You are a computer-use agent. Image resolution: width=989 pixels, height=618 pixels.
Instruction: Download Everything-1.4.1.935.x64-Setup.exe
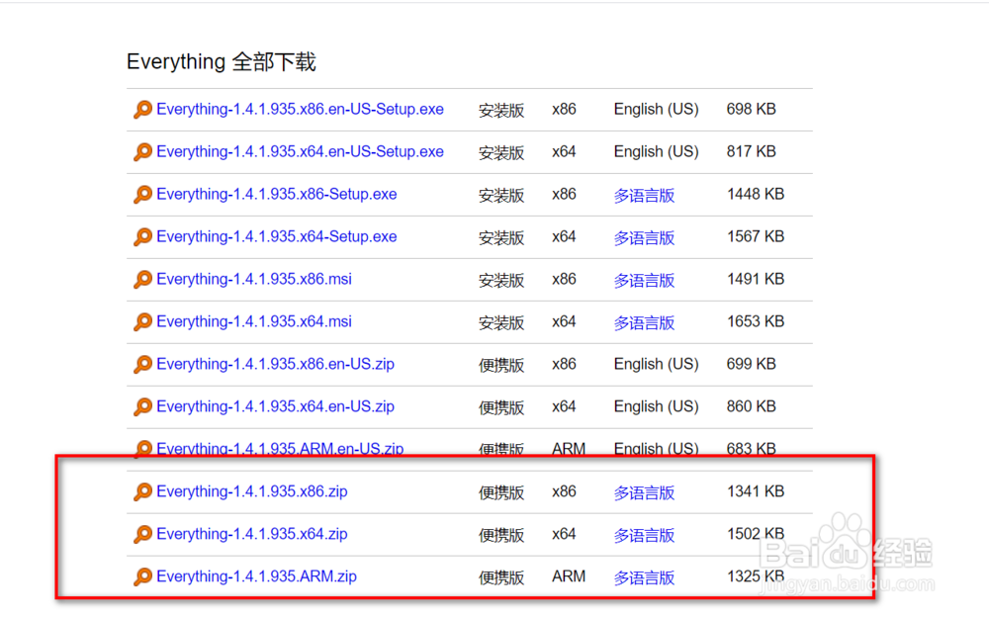276,236
